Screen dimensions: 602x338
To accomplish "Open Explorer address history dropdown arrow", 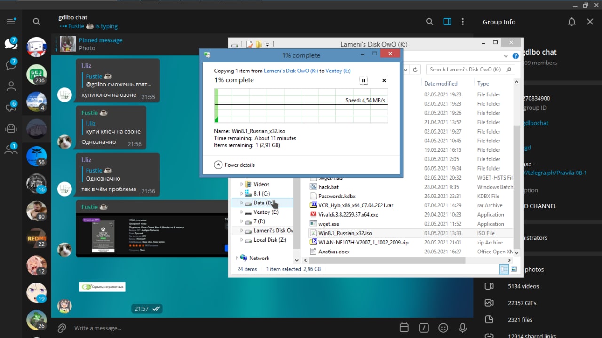I will point(406,70).
